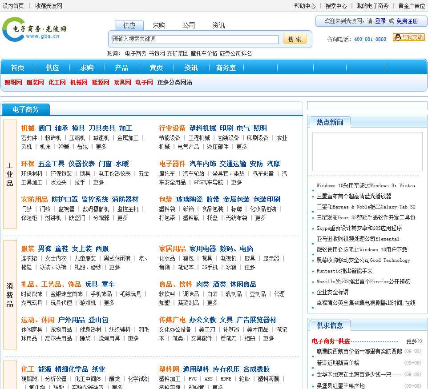Go to 首页 in the blue nav bar
The height and width of the screenshot is (389, 428).
click(18, 68)
